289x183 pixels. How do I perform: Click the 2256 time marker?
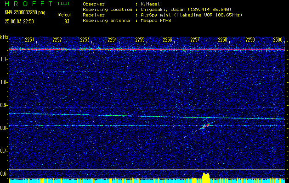pos(167,40)
